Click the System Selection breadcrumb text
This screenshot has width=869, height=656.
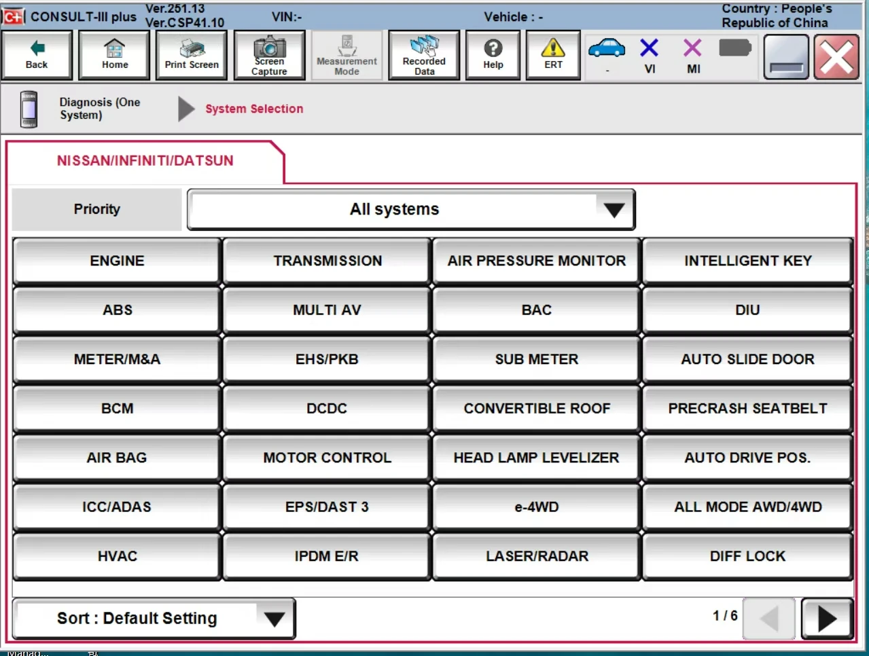pyautogui.click(x=254, y=109)
